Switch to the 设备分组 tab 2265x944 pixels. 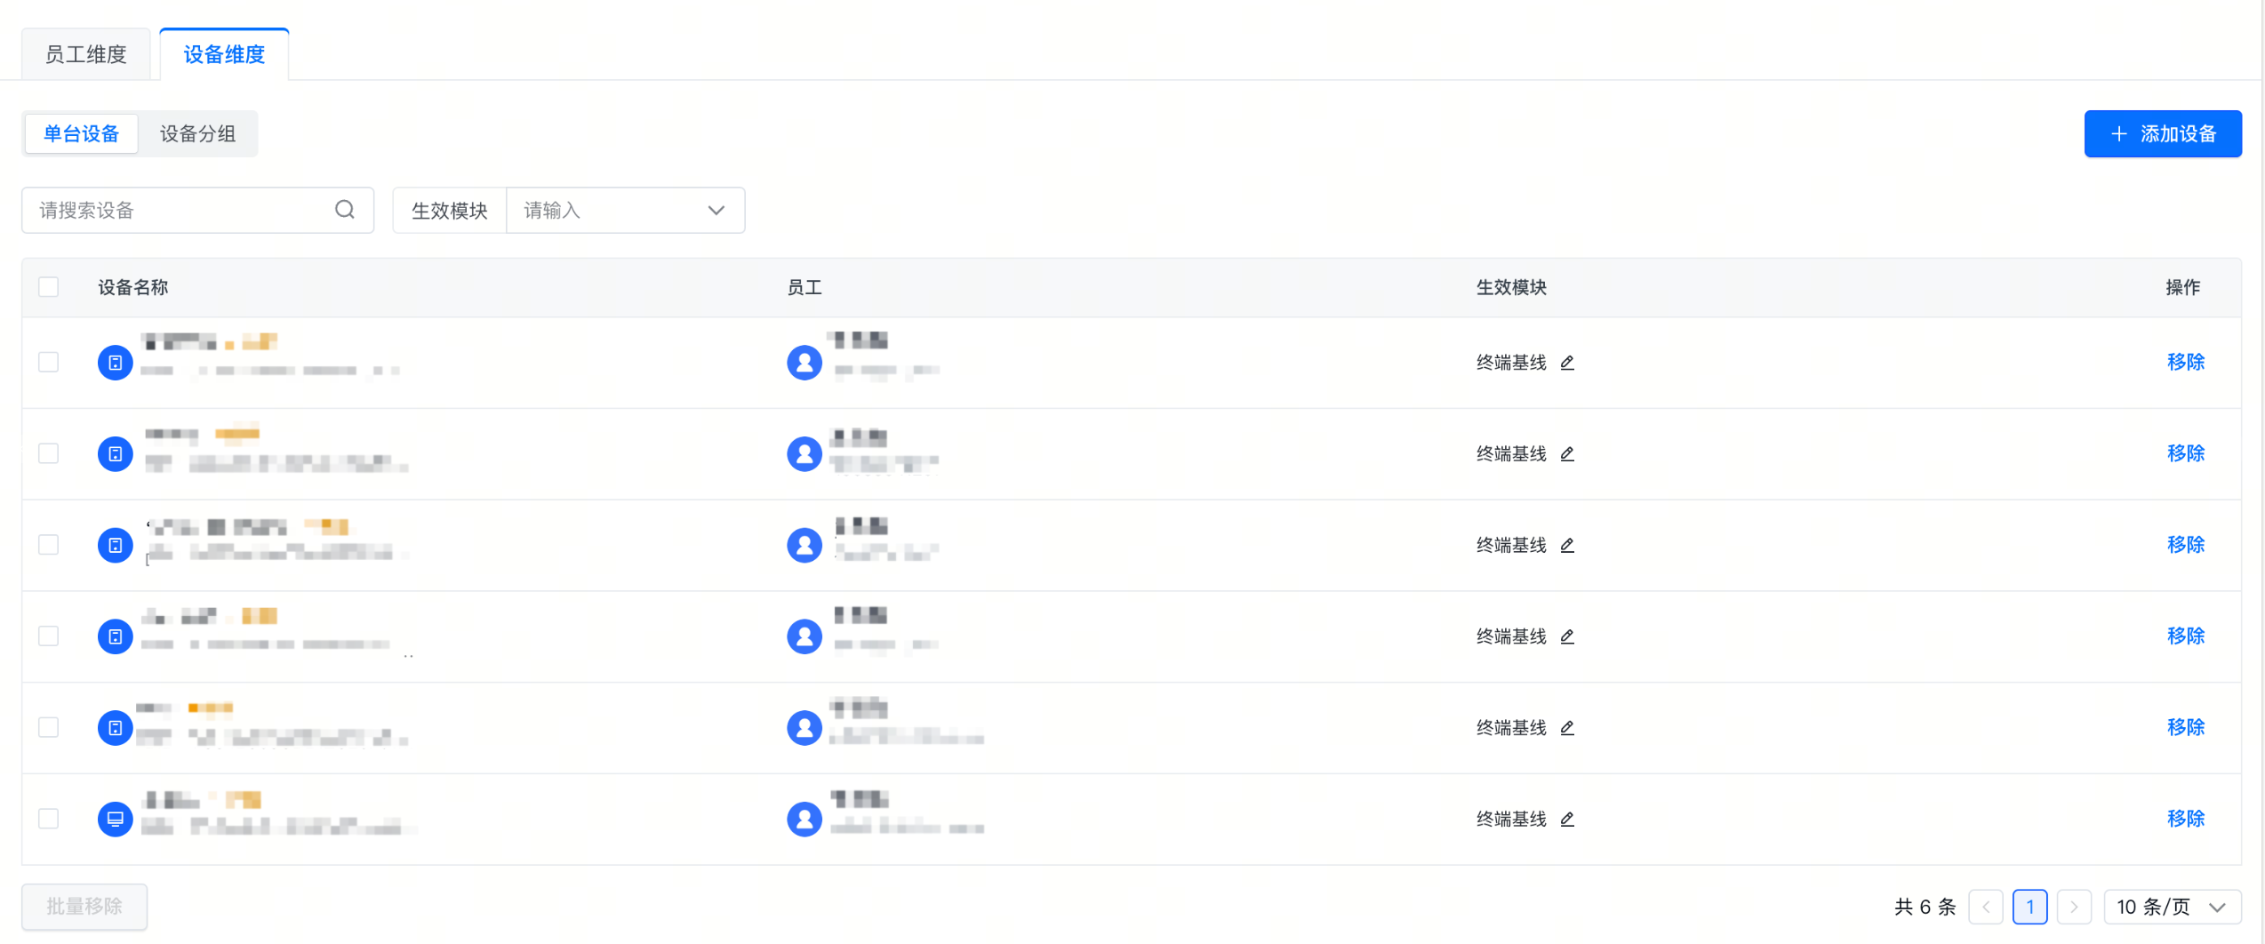pyautogui.click(x=197, y=134)
